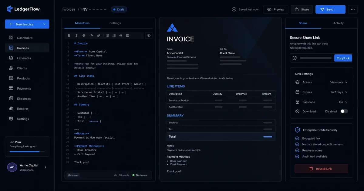Click the Enterprise Grade Security shield icon
The width and height of the screenshot is (364, 191).
pos(298,130)
